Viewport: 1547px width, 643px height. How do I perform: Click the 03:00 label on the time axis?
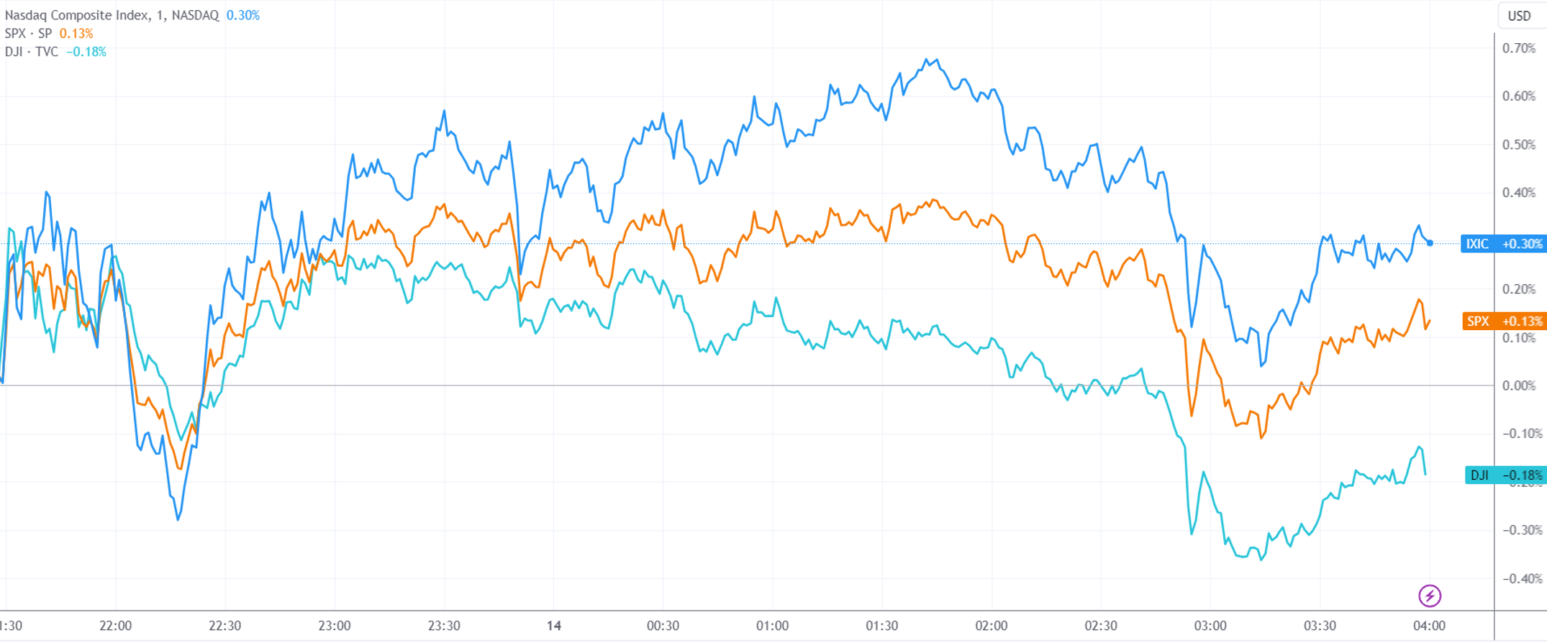pyautogui.click(x=1210, y=626)
